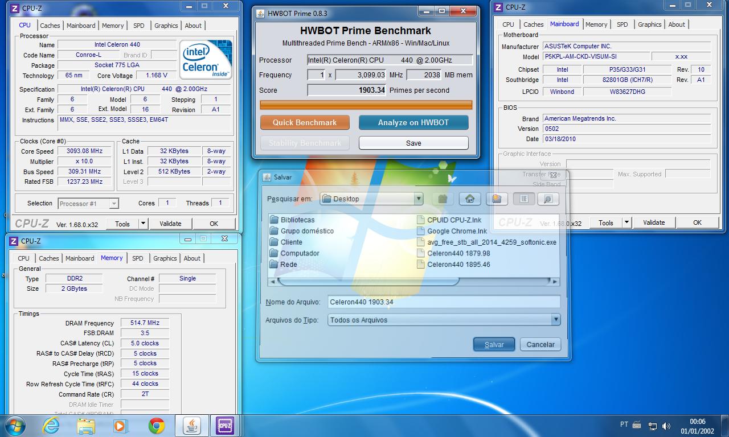Open Caches tab in Memory CPU-Z window
The height and width of the screenshot is (437, 729).
49,258
